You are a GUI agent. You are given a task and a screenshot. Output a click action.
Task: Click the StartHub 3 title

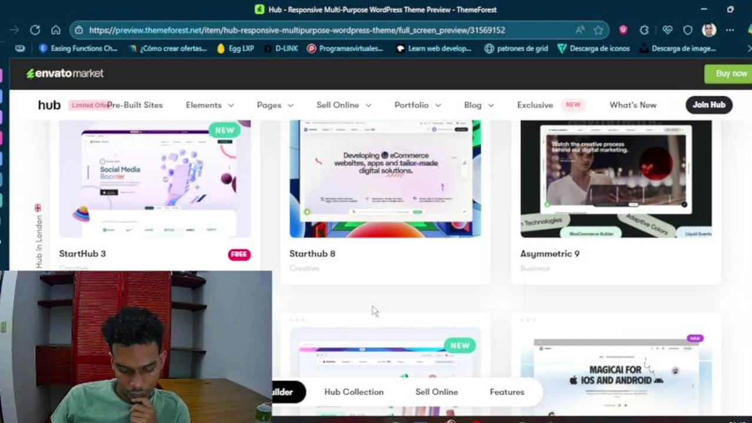click(x=82, y=254)
